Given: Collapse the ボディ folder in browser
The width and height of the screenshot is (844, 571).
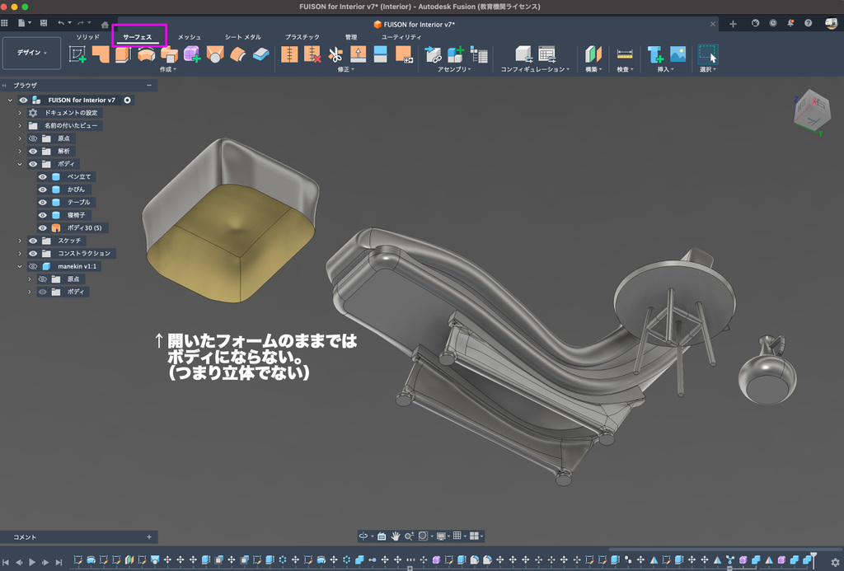Looking at the screenshot, I should click(20, 164).
